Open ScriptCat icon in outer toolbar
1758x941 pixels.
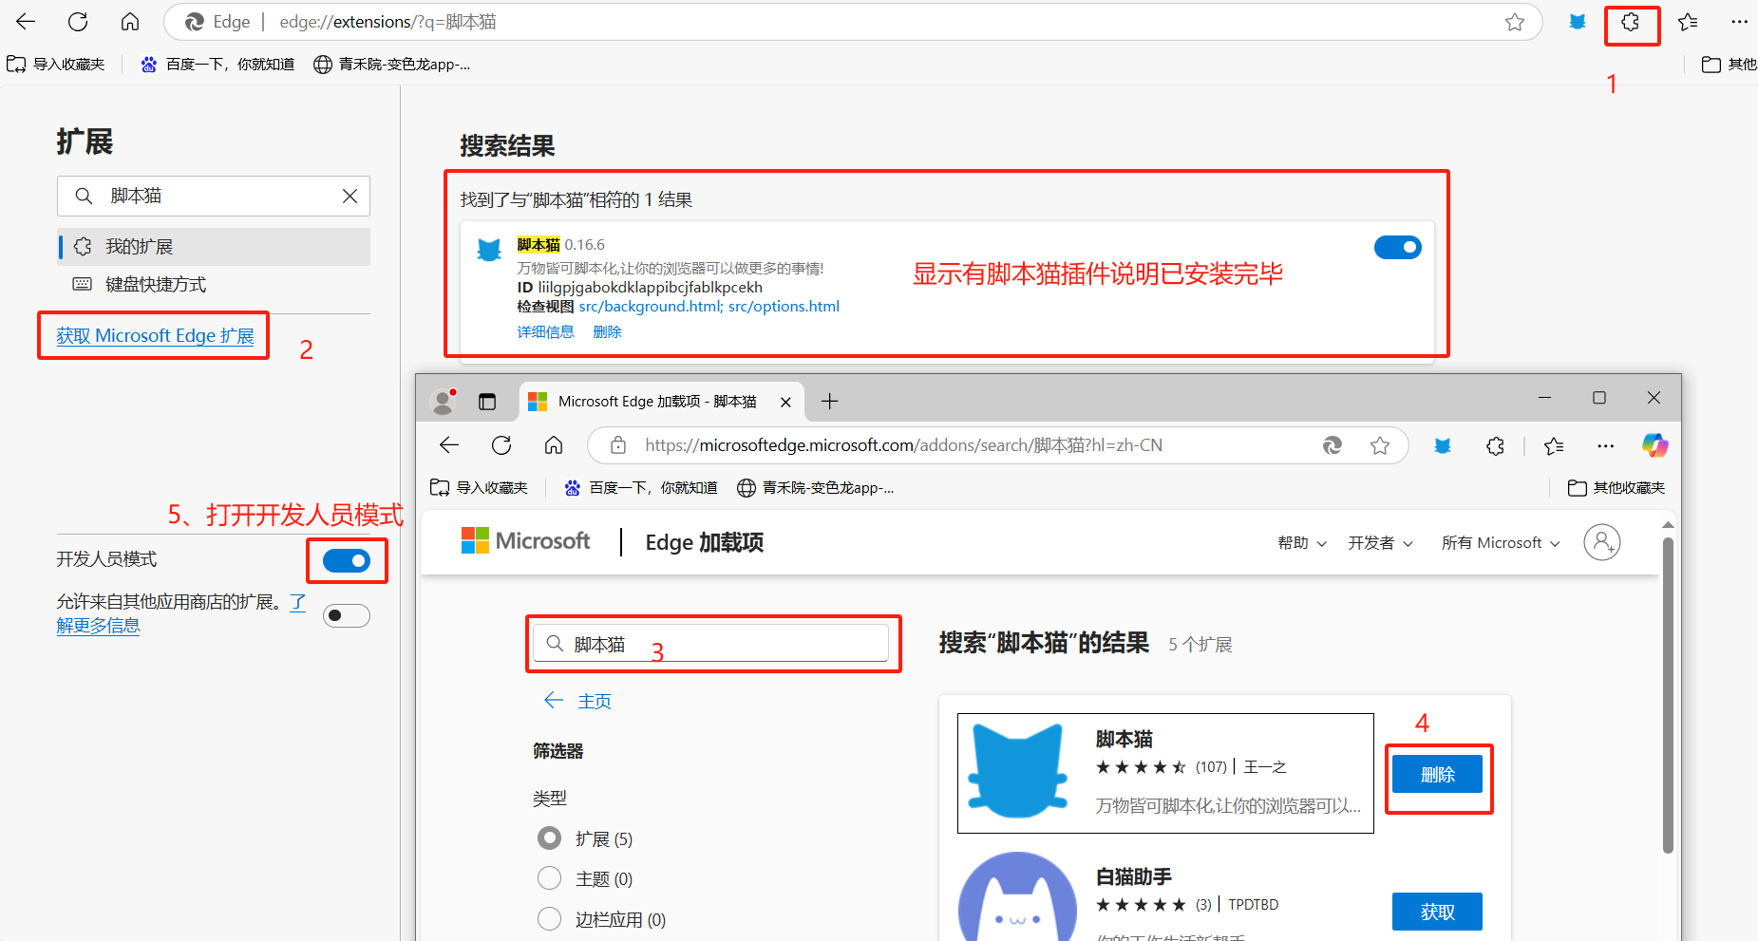coord(1578,22)
